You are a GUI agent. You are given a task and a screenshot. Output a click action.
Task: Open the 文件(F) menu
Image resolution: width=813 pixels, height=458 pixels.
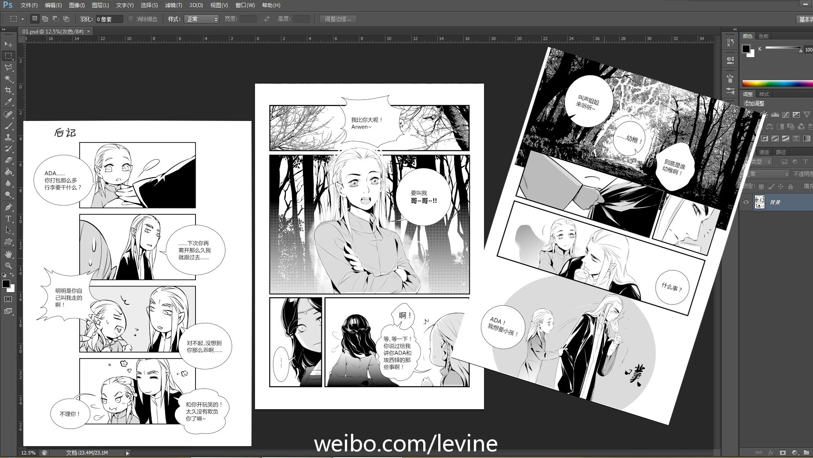[29, 5]
